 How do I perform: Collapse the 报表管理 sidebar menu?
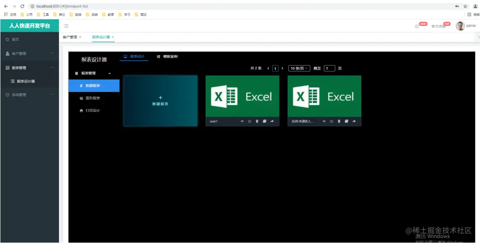(x=29, y=68)
